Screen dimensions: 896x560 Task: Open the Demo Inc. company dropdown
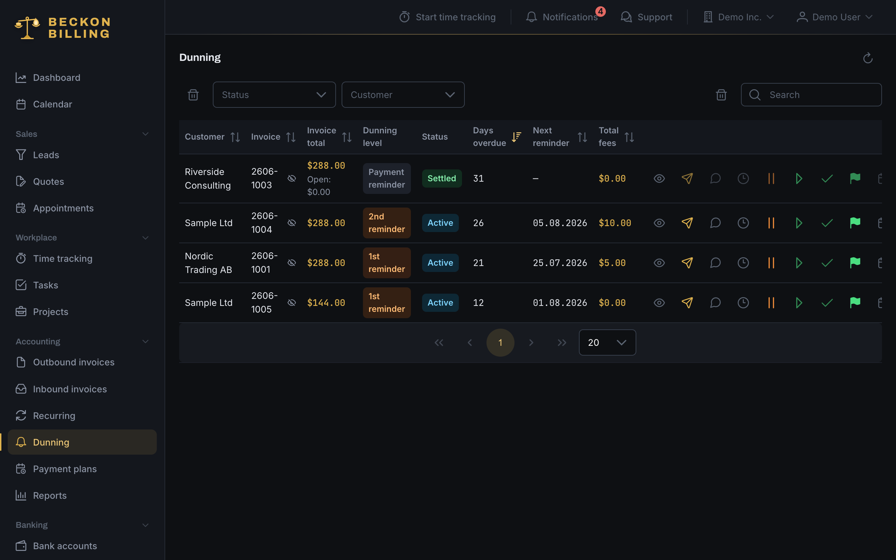[x=738, y=17]
